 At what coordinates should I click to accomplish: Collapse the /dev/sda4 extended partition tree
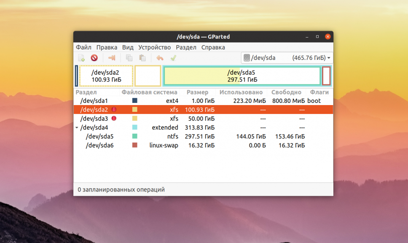coord(77,127)
